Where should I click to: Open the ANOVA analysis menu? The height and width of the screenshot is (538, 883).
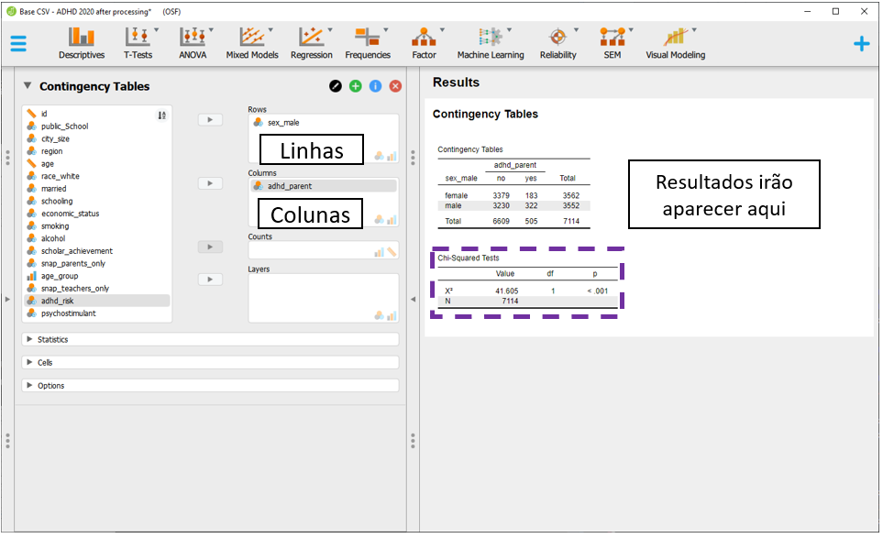pyautogui.click(x=193, y=42)
